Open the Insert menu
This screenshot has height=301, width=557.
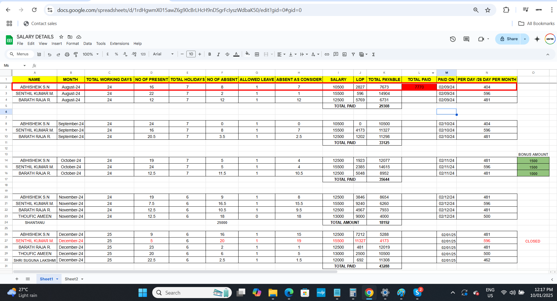tap(57, 43)
